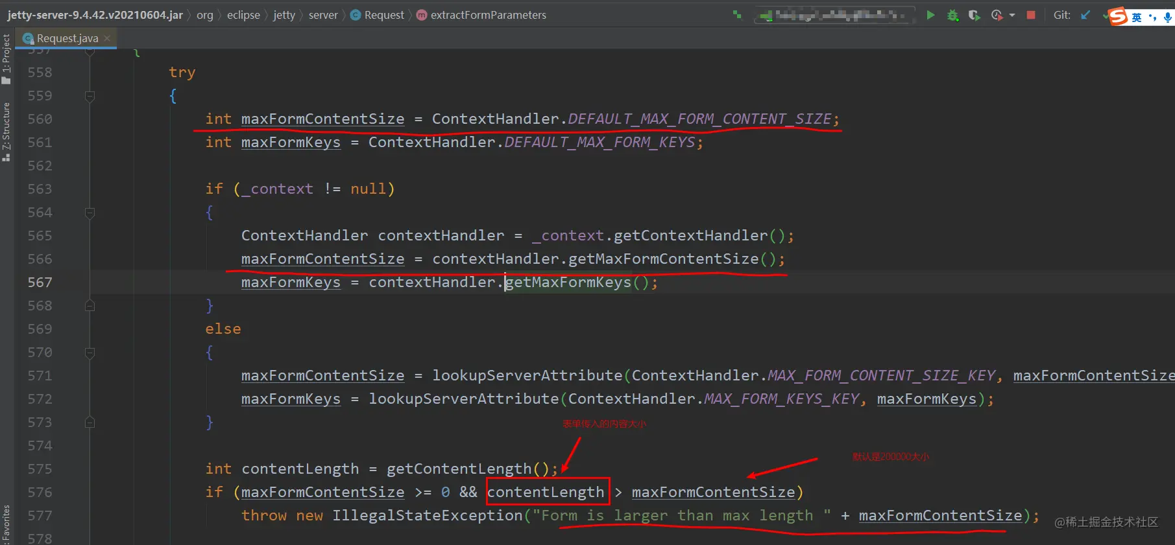The image size is (1175, 545).
Task: Click the throw keyword on line 577
Action: pos(264,516)
